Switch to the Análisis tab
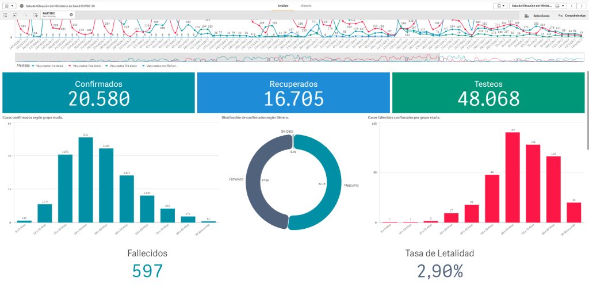 point(283,5)
